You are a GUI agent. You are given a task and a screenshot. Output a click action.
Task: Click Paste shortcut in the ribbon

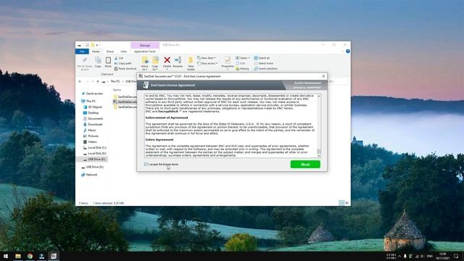point(125,69)
